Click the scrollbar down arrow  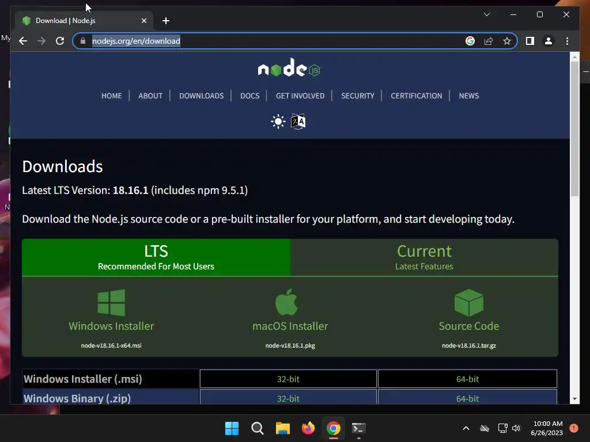(574, 399)
